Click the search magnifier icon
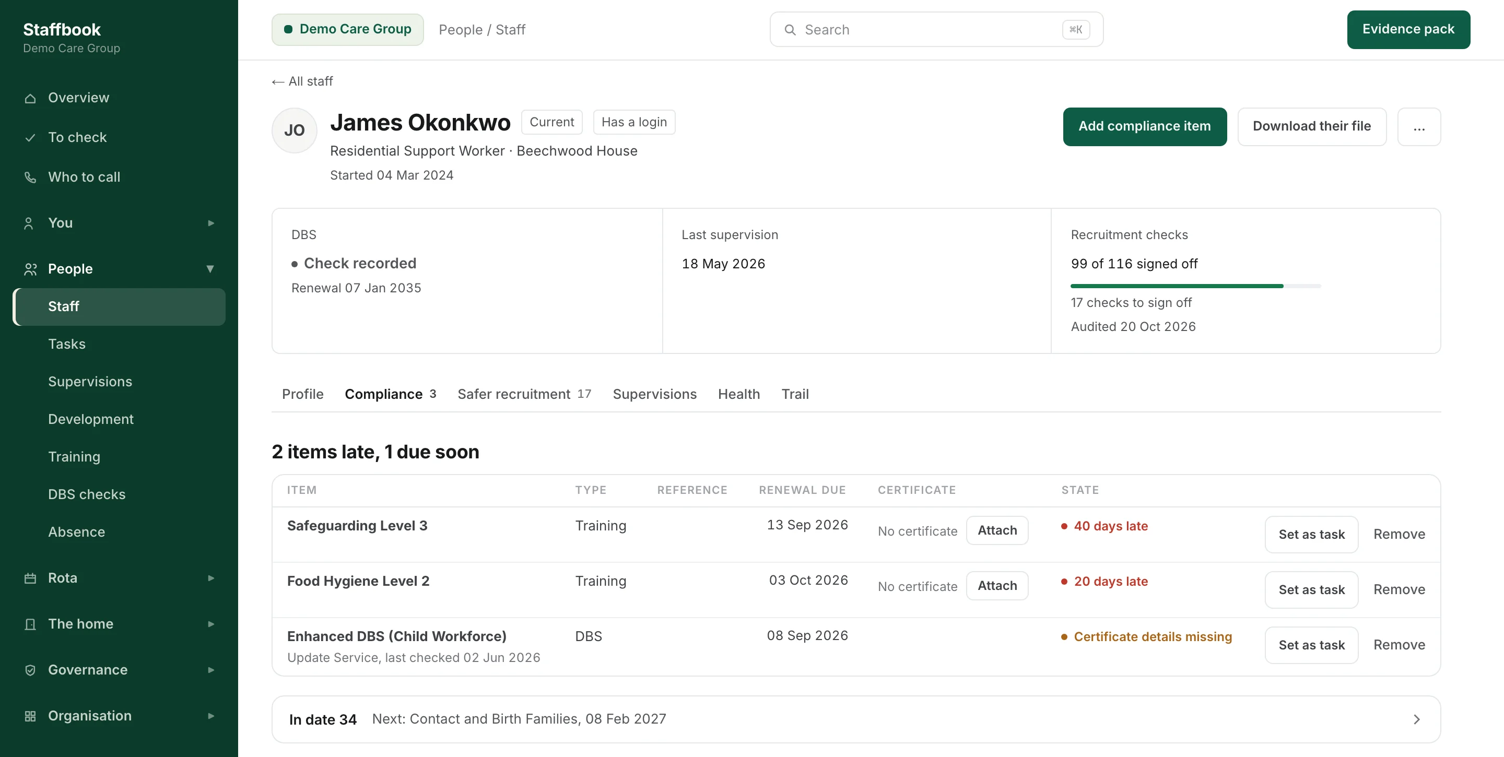 (790, 30)
